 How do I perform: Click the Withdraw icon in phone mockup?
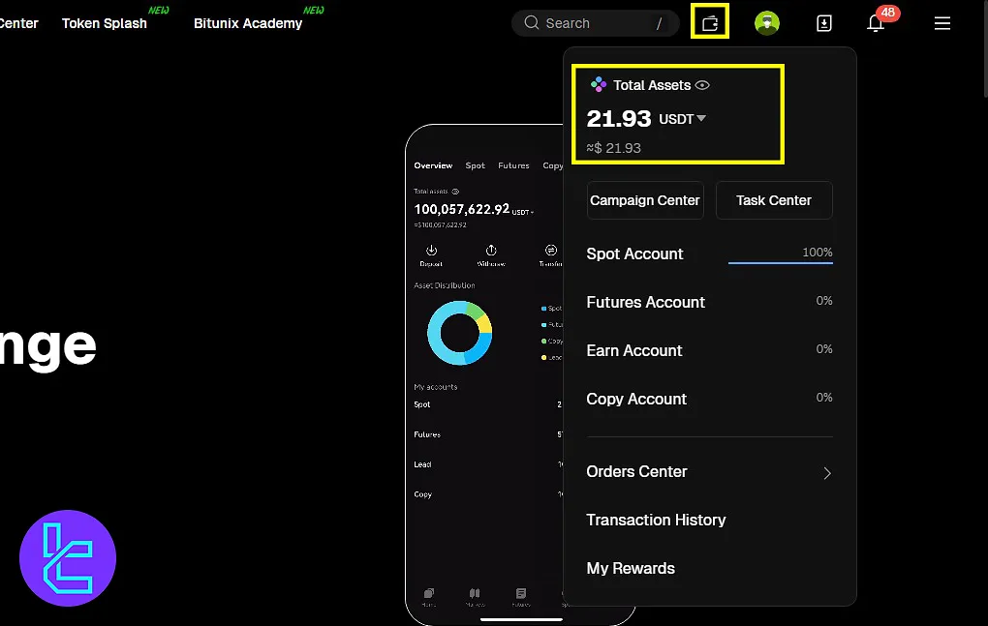click(x=491, y=251)
